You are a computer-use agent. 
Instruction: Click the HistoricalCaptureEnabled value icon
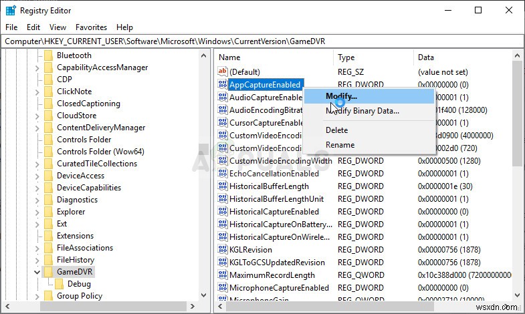[222, 211]
